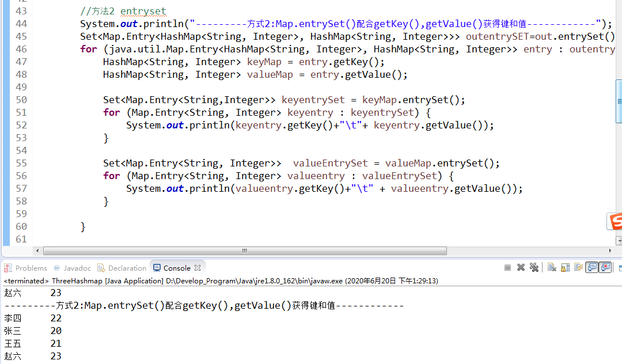Click the comment '//方法2 entryset'
622x364 pixels.
(x=123, y=11)
